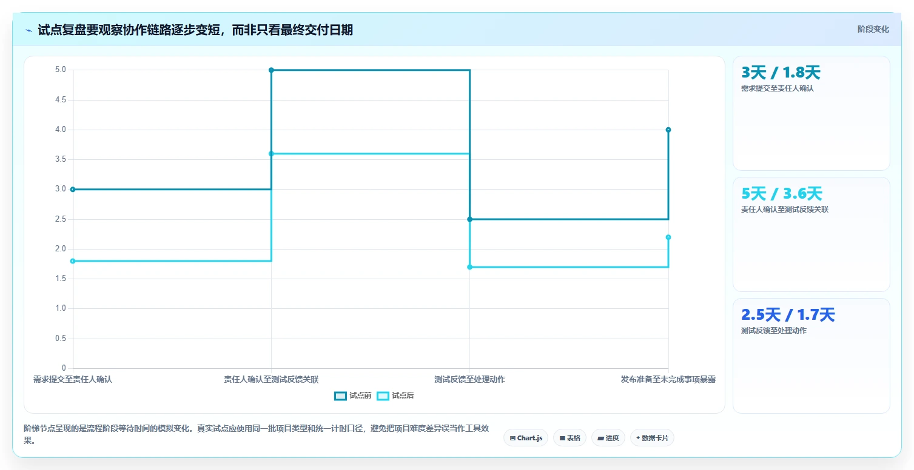Click the Chart.js tag pill

pos(526,437)
